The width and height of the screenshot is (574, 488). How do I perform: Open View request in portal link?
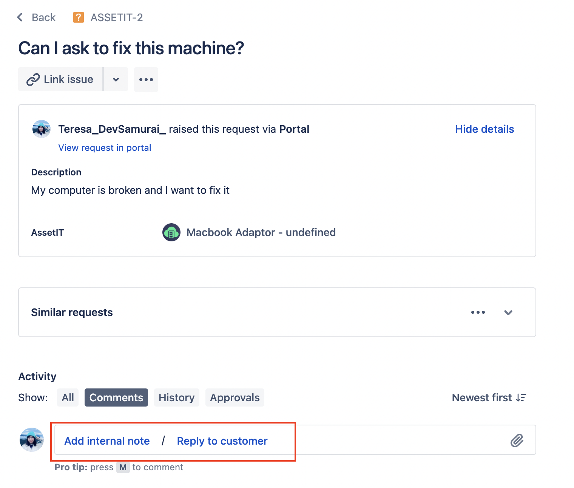pos(105,148)
